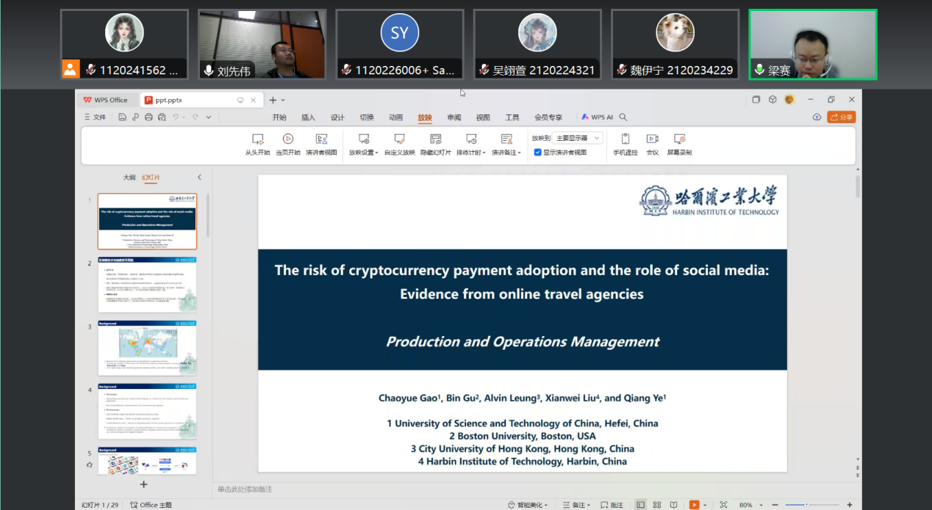Click the orange 分享 share button
This screenshot has width=932, height=510.
point(842,117)
